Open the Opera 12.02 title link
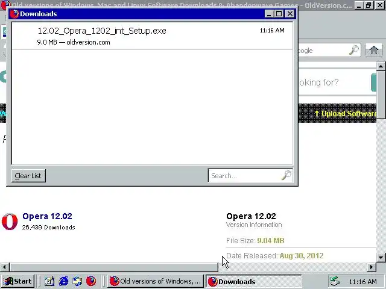Image resolution: width=386 pixels, height=289 pixels. pyautogui.click(x=47, y=216)
